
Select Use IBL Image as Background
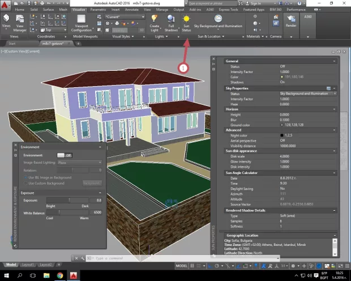(x=25, y=177)
